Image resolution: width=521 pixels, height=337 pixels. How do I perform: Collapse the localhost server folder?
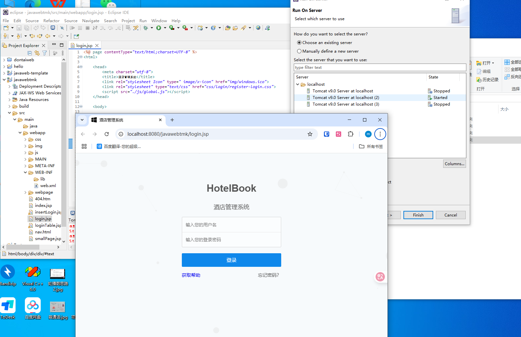tap(298, 84)
